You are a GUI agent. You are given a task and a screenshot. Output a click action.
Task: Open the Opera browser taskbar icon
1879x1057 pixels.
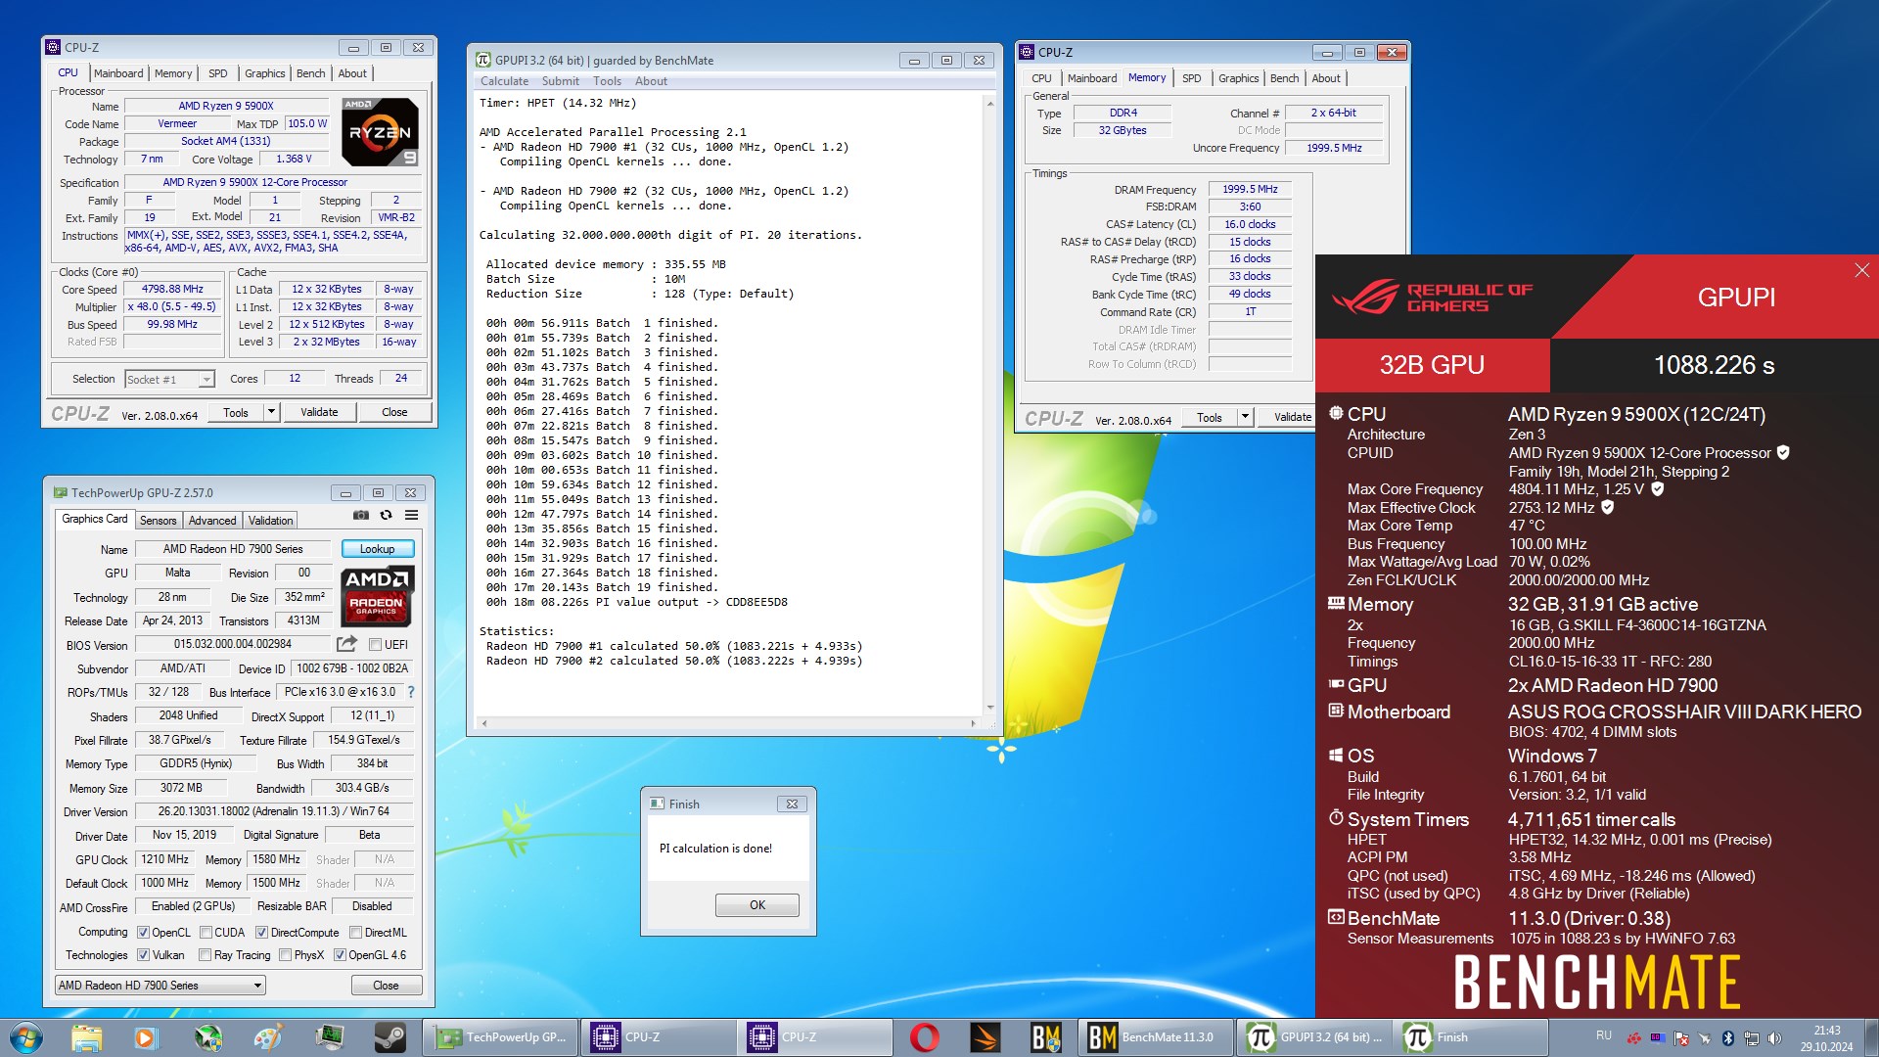point(924,1037)
